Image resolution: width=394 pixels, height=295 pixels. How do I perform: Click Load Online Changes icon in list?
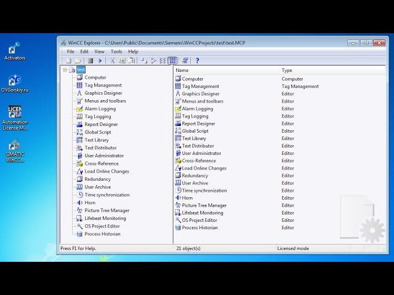point(178,168)
